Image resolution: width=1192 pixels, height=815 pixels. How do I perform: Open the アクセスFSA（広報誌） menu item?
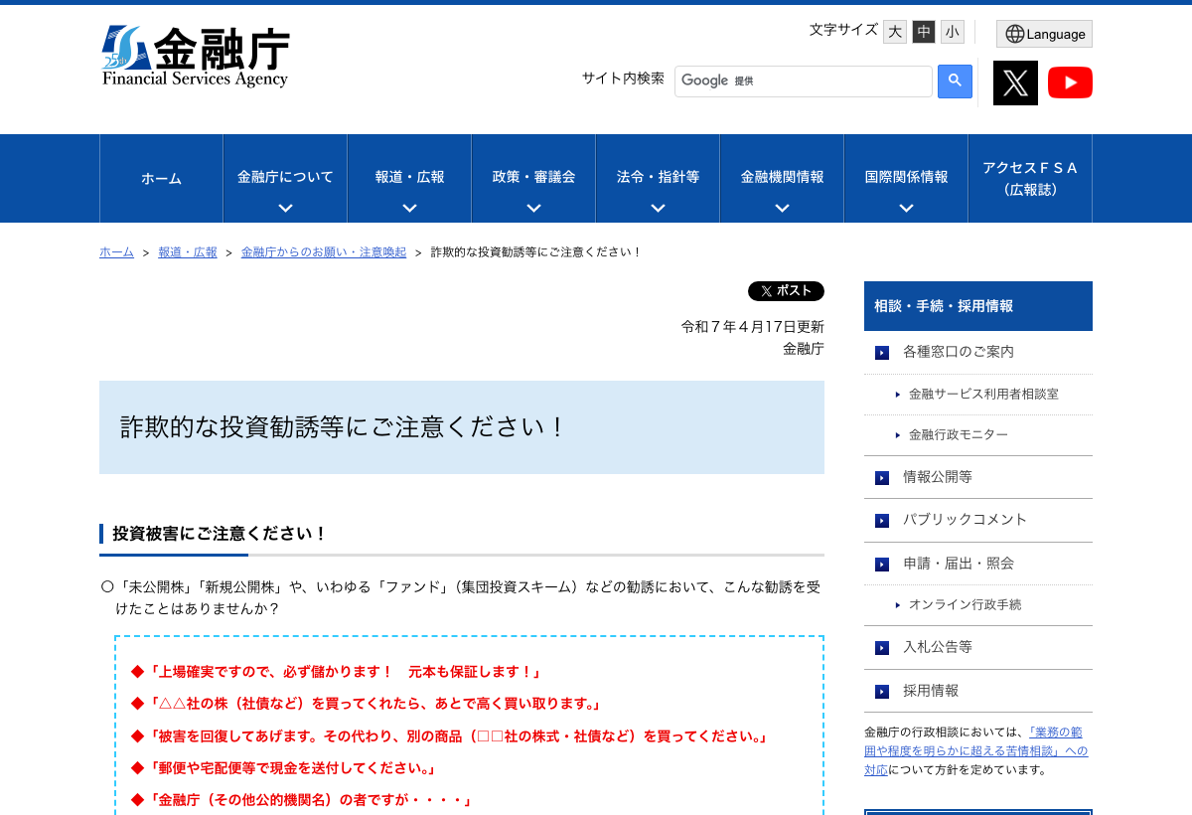[x=1030, y=179]
